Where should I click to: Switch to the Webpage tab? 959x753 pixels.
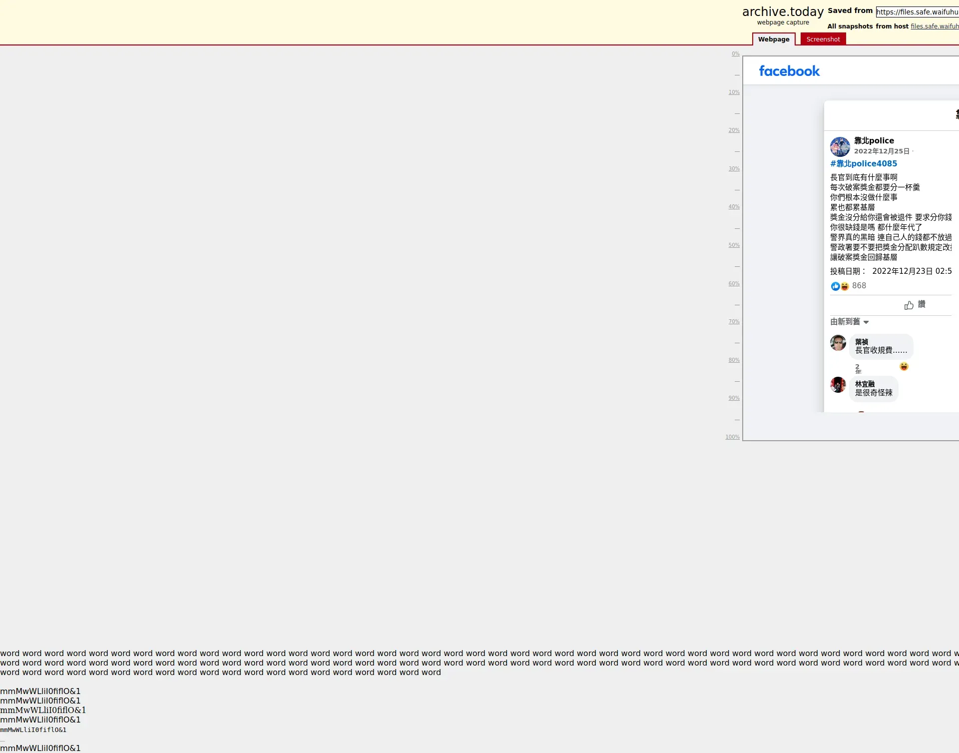point(773,39)
